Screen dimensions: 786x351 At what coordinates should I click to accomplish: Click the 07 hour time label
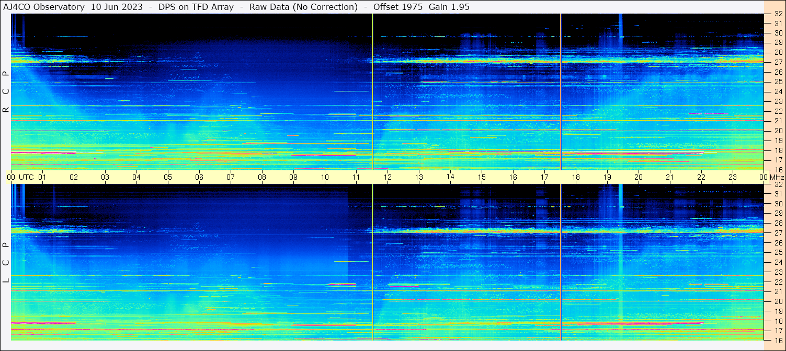pos(231,177)
